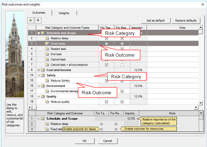Toggle For Resources checkbox of Relative delay row 2
This screenshot has height=147, width=207.
click(122, 39)
